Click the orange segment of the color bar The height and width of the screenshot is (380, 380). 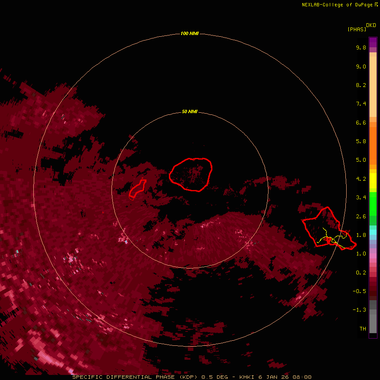coord(373,145)
